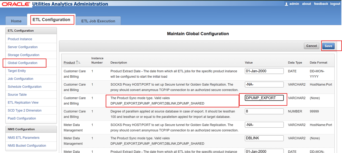The image size is (342, 153).
Task: Click the NUMBER data type cell
Action: click(x=295, y=111)
